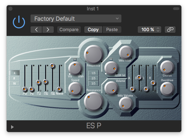Click the pill button in title bar
188x140 pixels.
coord(176,9)
